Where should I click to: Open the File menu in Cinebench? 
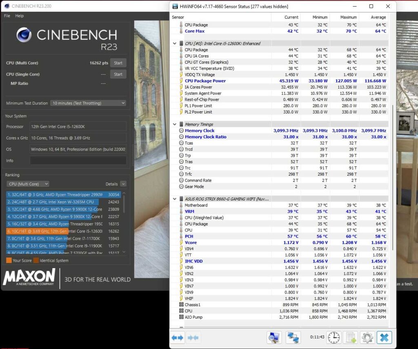pyautogui.click(x=7, y=16)
